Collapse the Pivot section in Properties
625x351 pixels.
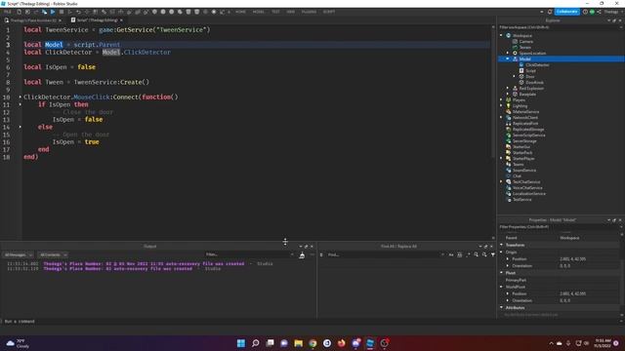click(x=501, y=273)
